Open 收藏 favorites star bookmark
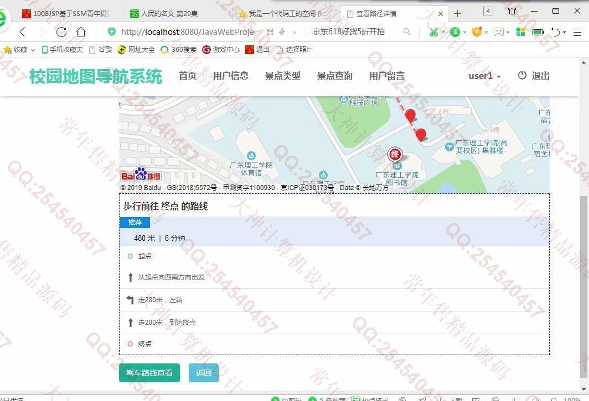Screen dimensions: 589x401 (15, 50)
